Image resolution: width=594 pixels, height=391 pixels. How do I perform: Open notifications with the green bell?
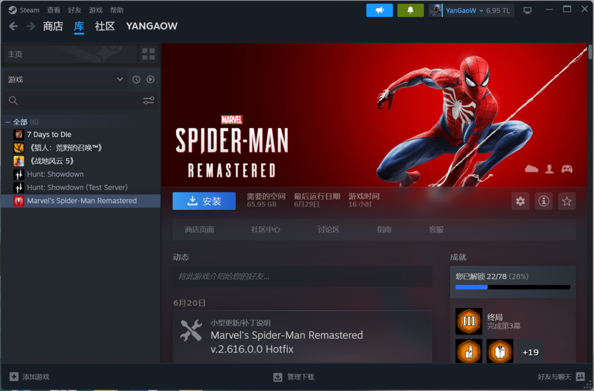point(410,10)
